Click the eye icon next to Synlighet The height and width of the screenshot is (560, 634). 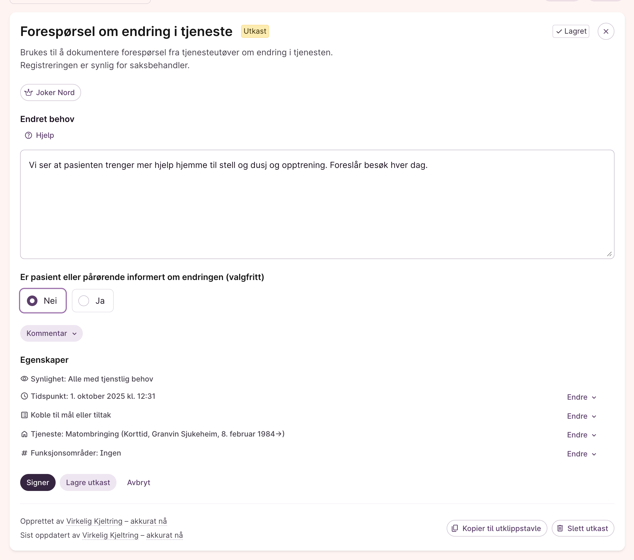click(x=24, y=379)
